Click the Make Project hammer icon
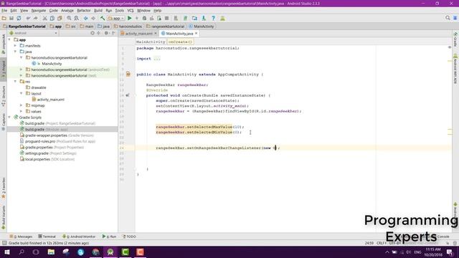The width and height of the screenshot is (459, 258). click(103, 18)
